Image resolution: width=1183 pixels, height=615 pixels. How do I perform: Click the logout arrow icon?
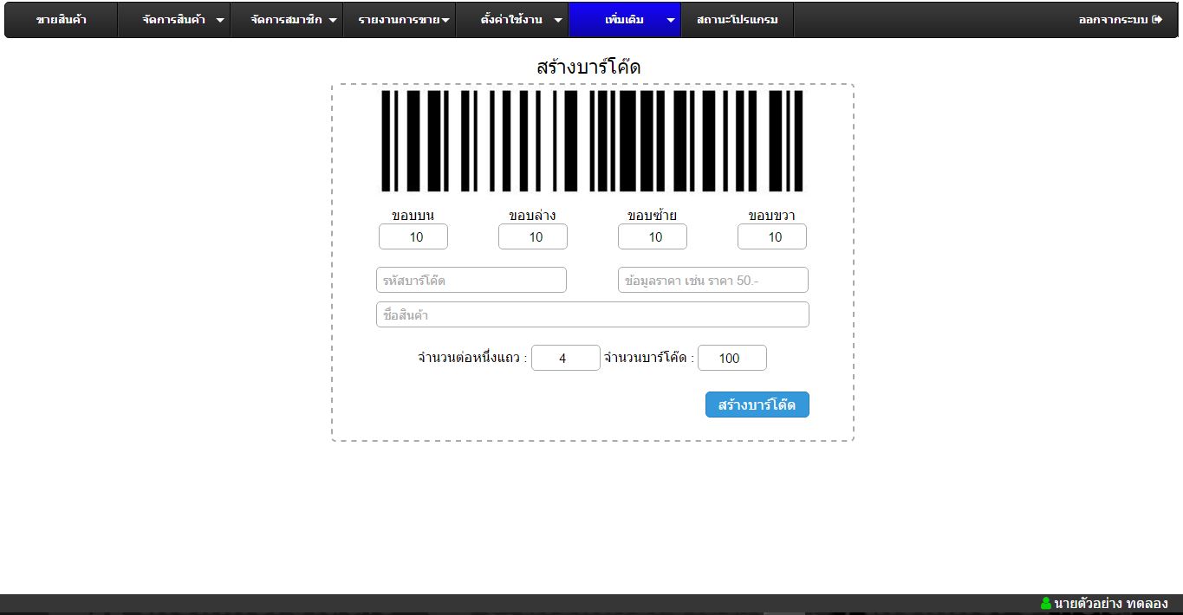click(1157, 20)
